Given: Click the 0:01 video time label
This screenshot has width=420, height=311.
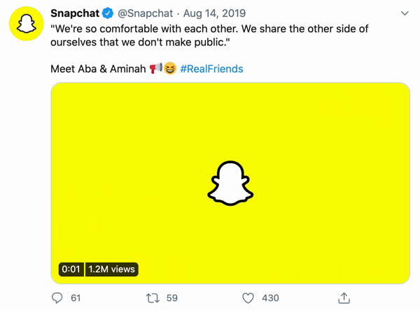Looking at the screenshot, I should click(x=71, y=269).
